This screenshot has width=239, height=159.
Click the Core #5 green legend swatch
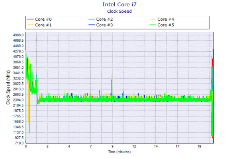[x=153, y=25]
